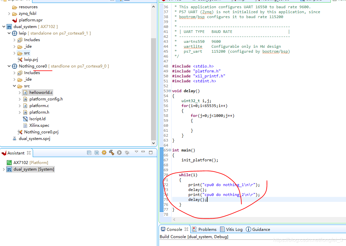The image size is (346, 246).
Task: Collapse the lwip application node
Action: tap(9, 33)
